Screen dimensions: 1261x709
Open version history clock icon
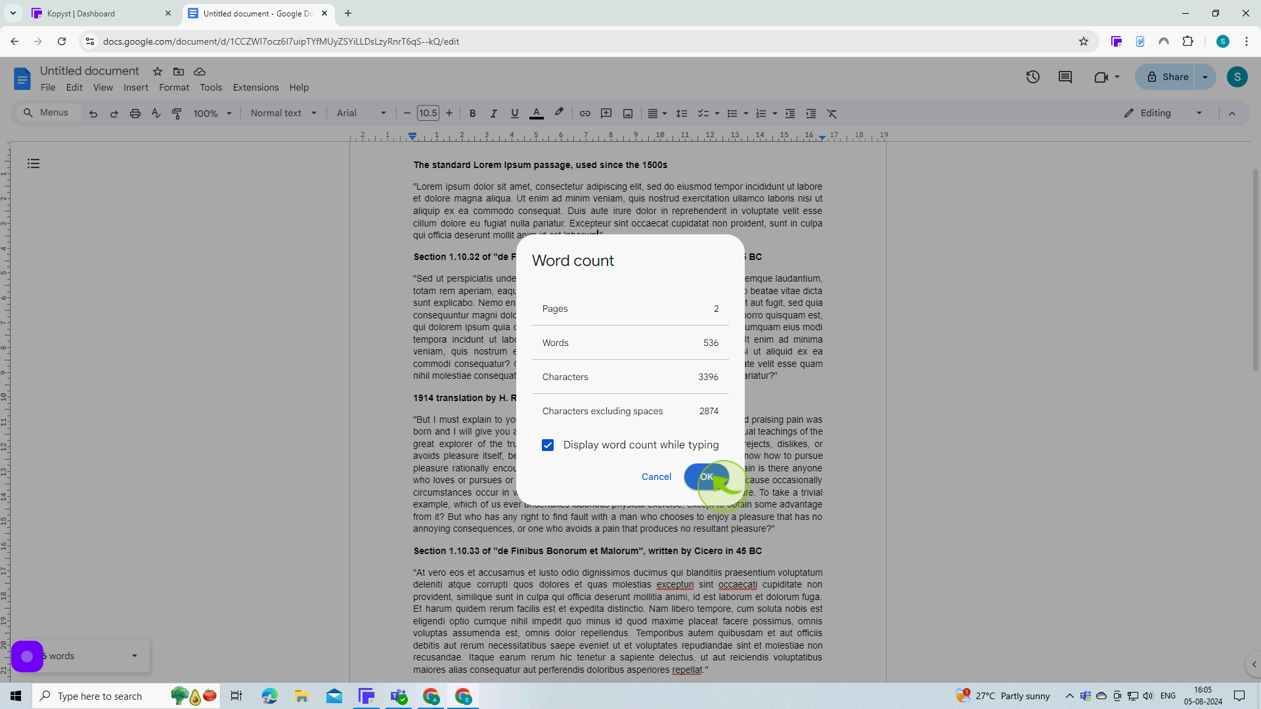coord(1033,77)
